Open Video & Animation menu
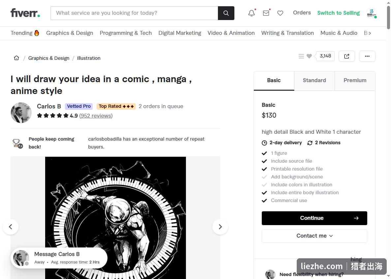This screenshot has width=391, height=279. tap(231, 33)
